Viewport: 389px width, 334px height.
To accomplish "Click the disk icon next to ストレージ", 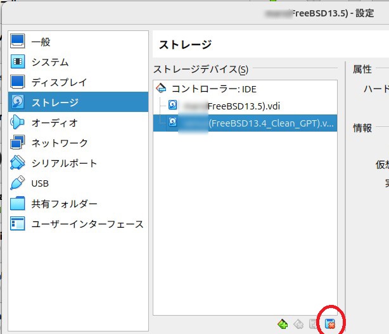I will (18, 102).
